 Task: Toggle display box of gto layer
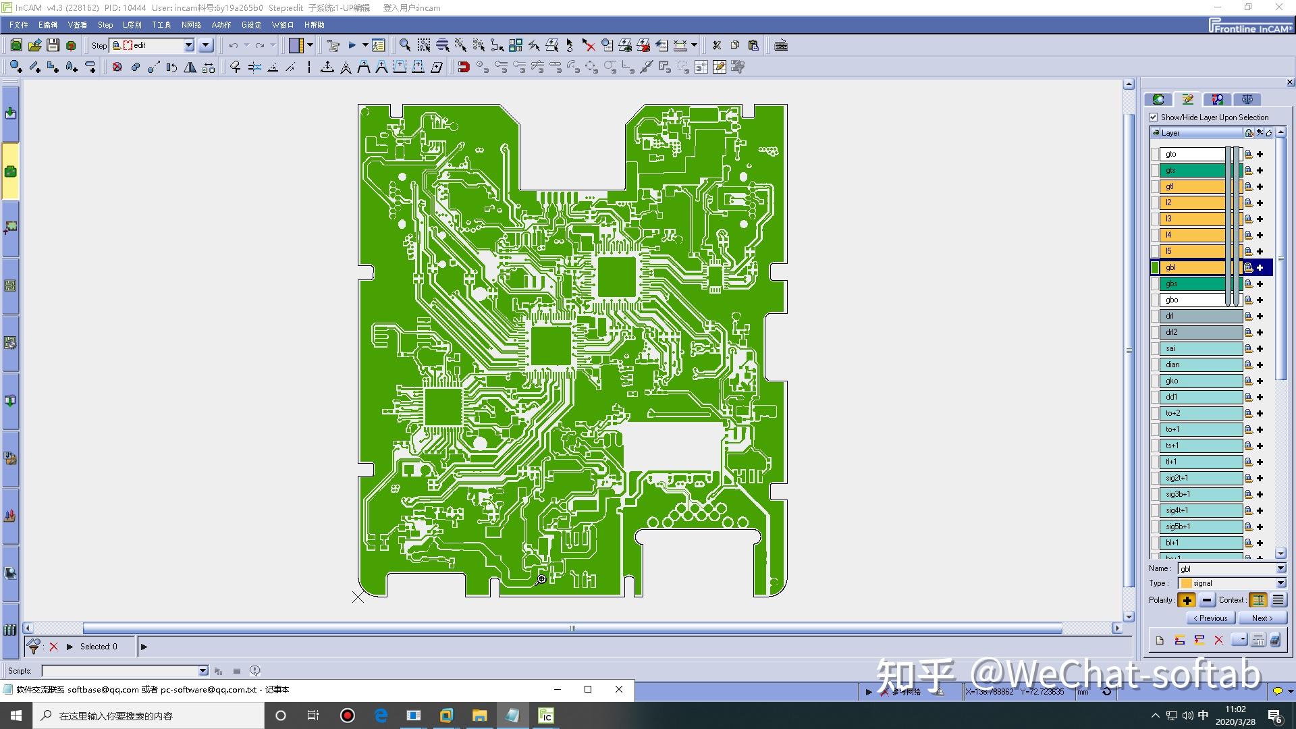point(1155,154)
